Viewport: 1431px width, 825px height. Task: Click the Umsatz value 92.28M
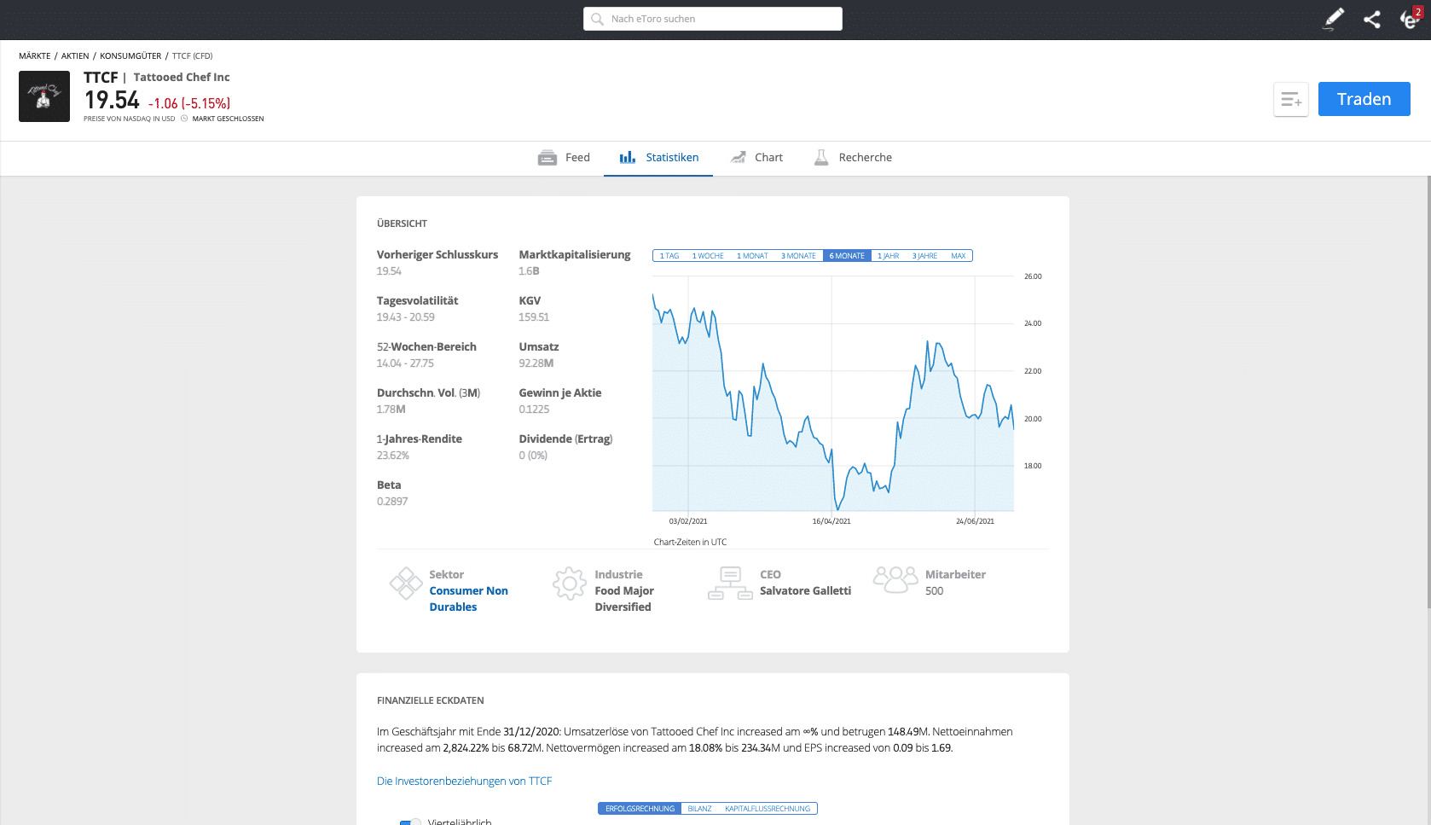(x=536, y=363)
